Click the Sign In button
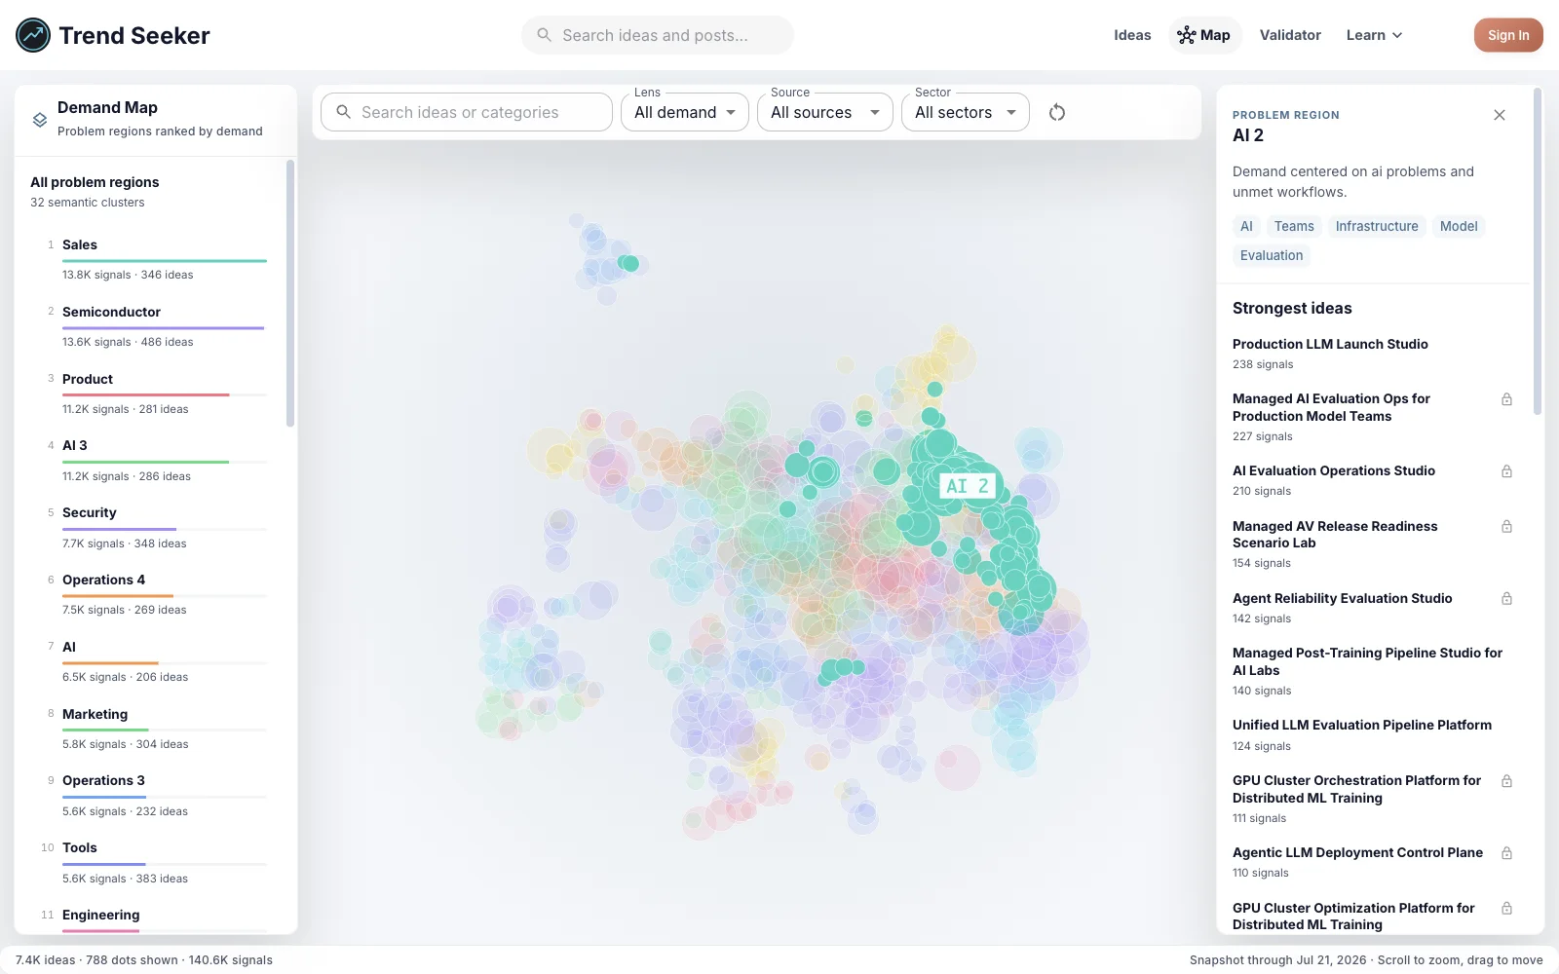1559x974 pixels. [x=1508, y=35]
